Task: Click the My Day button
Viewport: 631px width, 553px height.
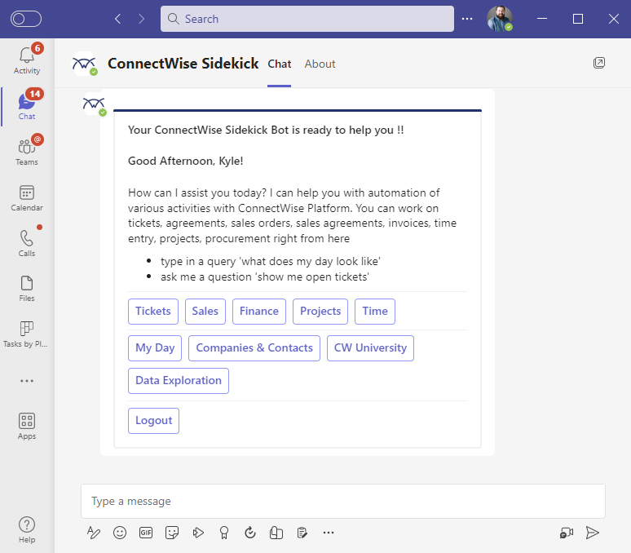Action: [155, 348]
